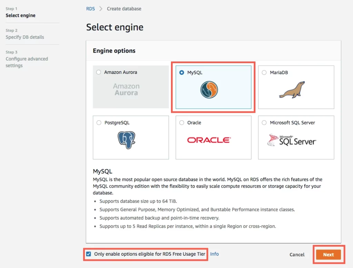This screenshot has height=268, width=353.
Task: Select the PostgreSQL radio button
Action: pos(99,123)
